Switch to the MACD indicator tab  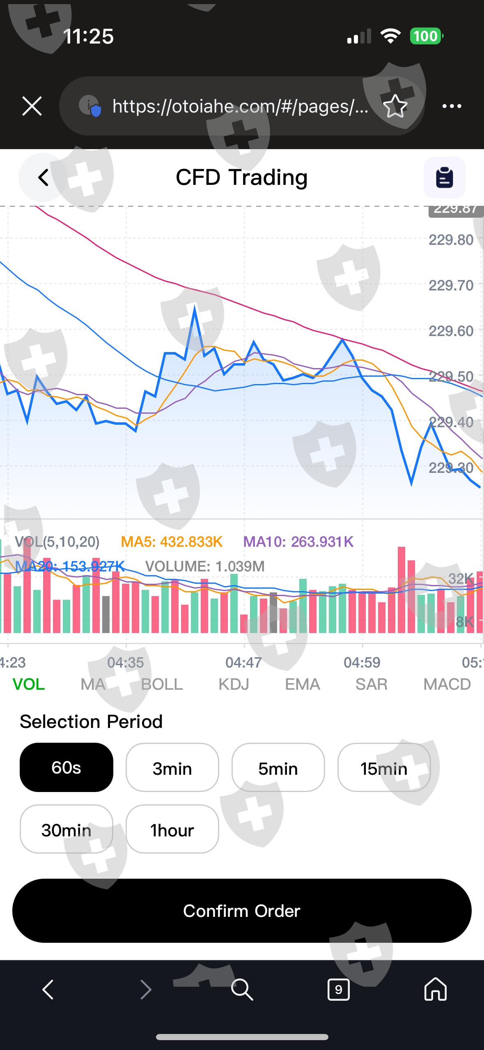pos(447,684)
